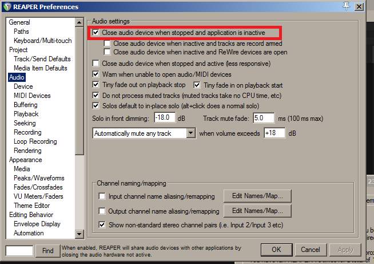Select Project in the preferences tree
The image size is (374, 264).
pyautogui.click(x=18, y=50)
